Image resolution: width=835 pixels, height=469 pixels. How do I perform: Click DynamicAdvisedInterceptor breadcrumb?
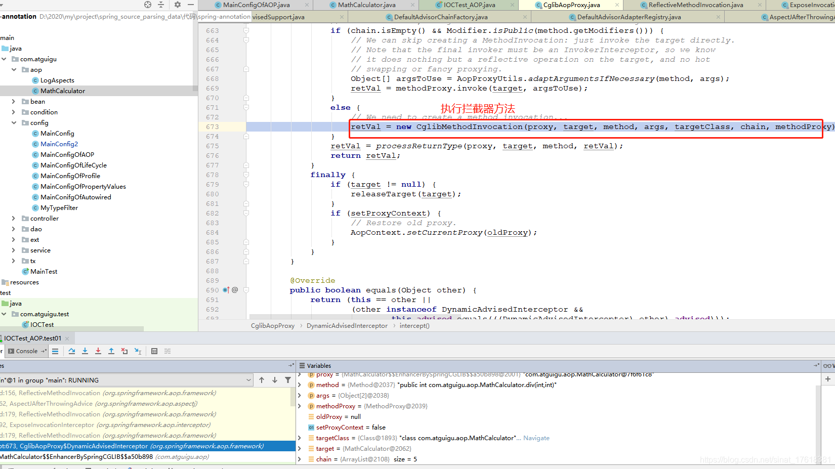[x=347, y=326]
